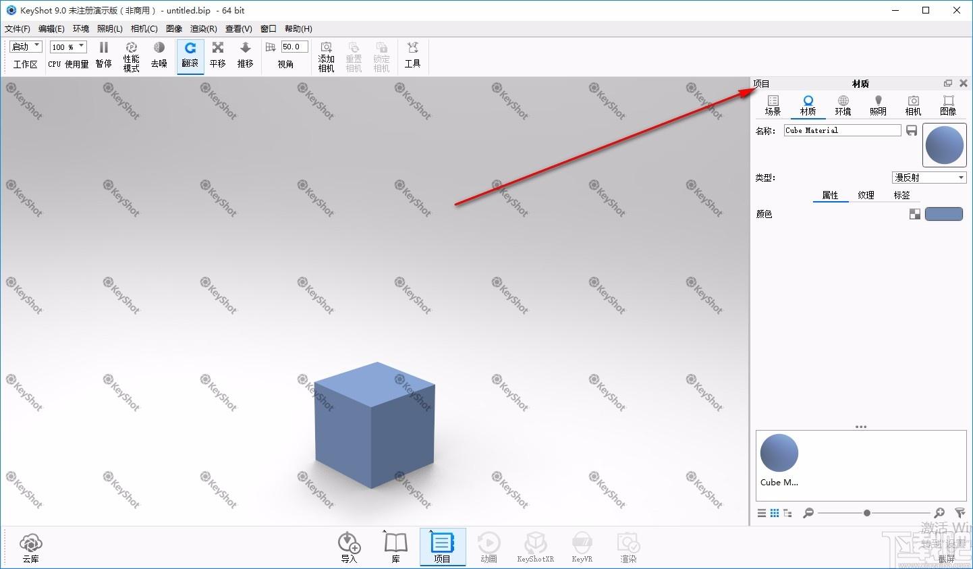Open the 云库 cloud library
973x569 pixels.
click(x=31, y=548)
